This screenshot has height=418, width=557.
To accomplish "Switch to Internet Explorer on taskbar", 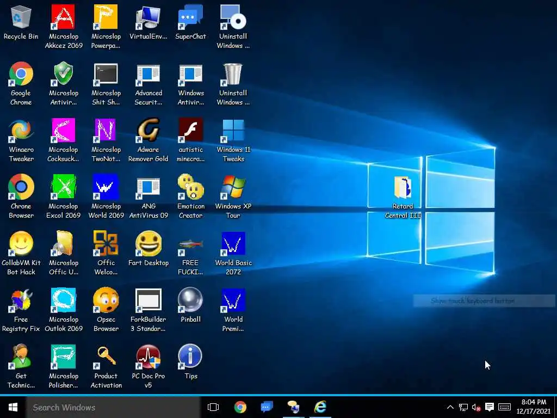I will (320, 407).
